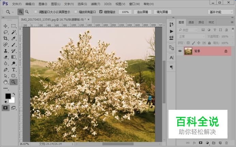Collapse the right panel group double arrows
The image size is (236, 147).
pyautogui.click(x=232, y=18)
